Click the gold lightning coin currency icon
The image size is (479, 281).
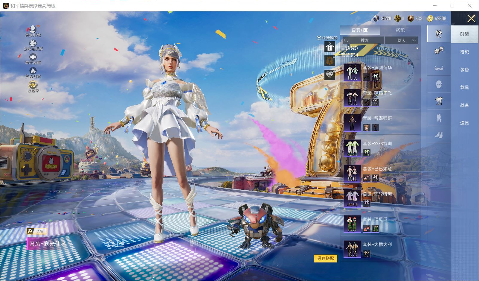point(430,19)
